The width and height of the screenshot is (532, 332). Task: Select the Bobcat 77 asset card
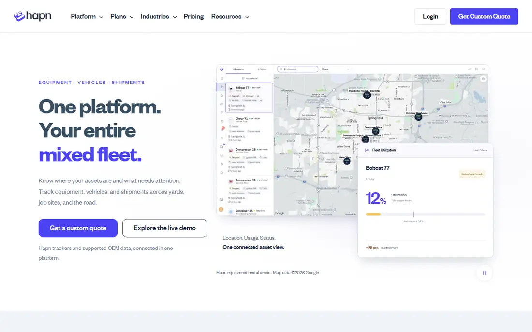pyautogui.click(x=250, y=97)
